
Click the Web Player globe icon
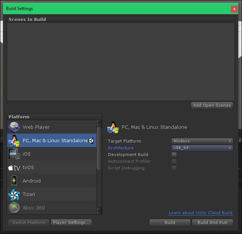[14, 127]
